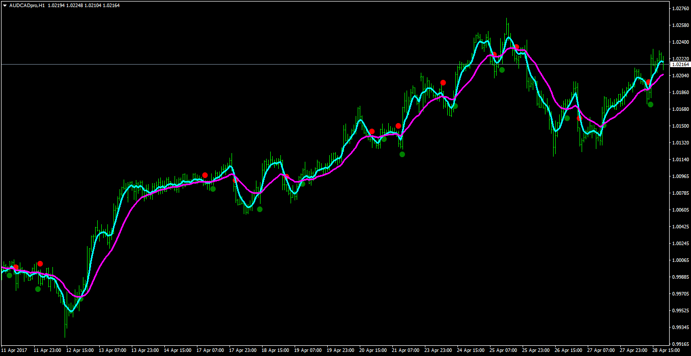The image size is (691, 356).
Task: Click the 23 Apr 23:00 time label
Action: (438, 350)
